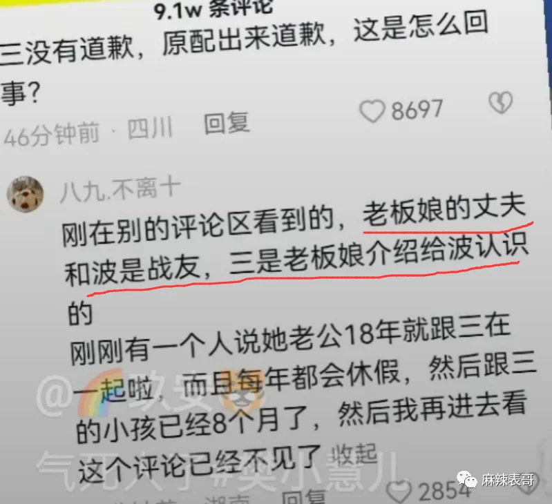Click the 麻辣表哥 watermark text
This screenshot has width=552, height=504.
(507, 480)
